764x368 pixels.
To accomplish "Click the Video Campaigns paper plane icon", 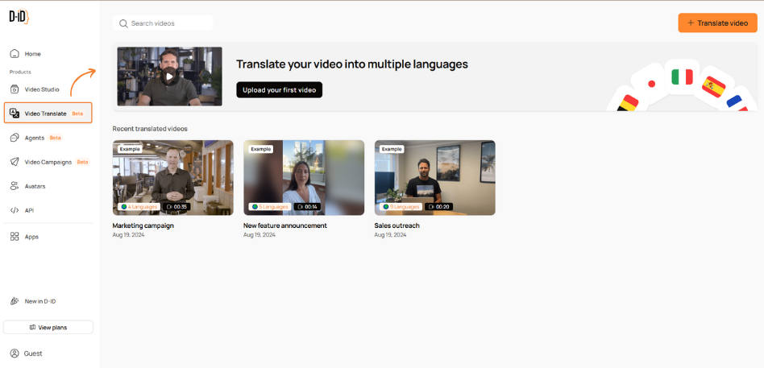I will click(x=15, y=162).
